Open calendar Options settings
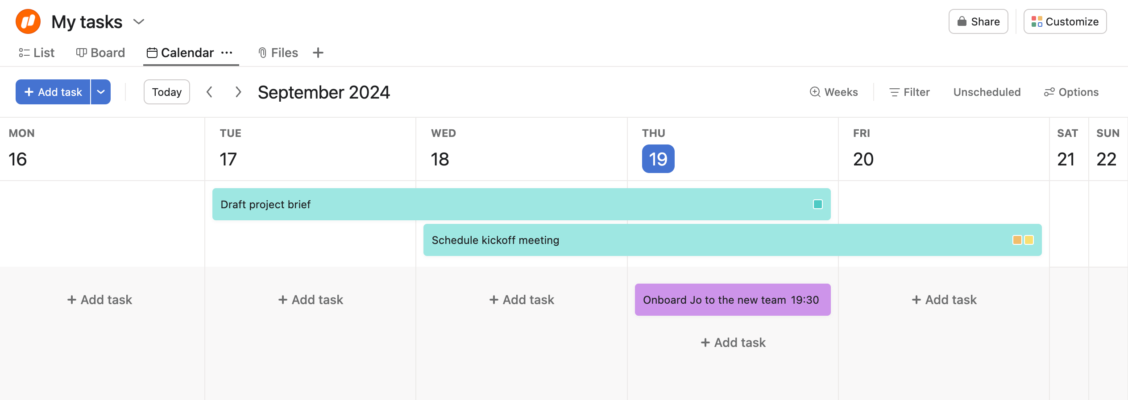Image resolution: width=1128 pixels, height=400 pixels. tap(1071, 92)
